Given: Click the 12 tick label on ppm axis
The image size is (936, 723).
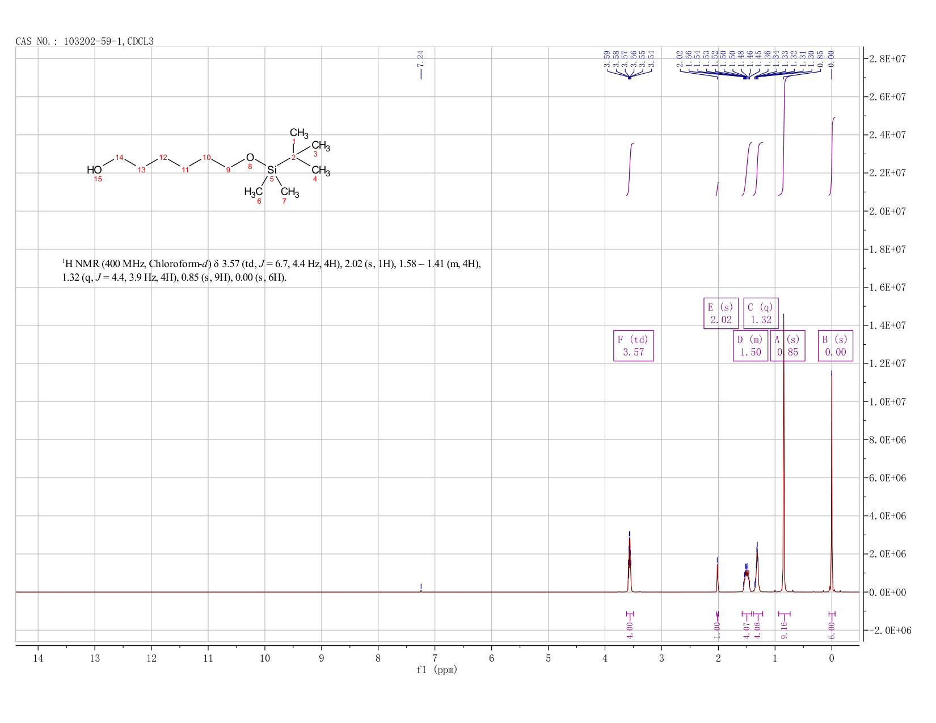Looking at the screenshot, I should point(151,658).
